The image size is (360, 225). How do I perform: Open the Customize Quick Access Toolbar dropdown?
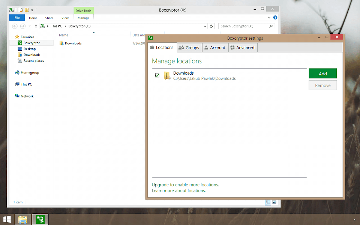pos(32,10)
